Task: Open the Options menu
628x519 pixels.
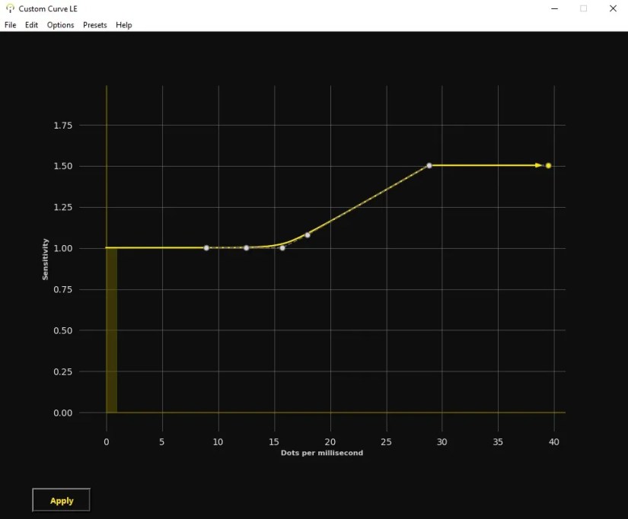Action: [x=59, y=24]
